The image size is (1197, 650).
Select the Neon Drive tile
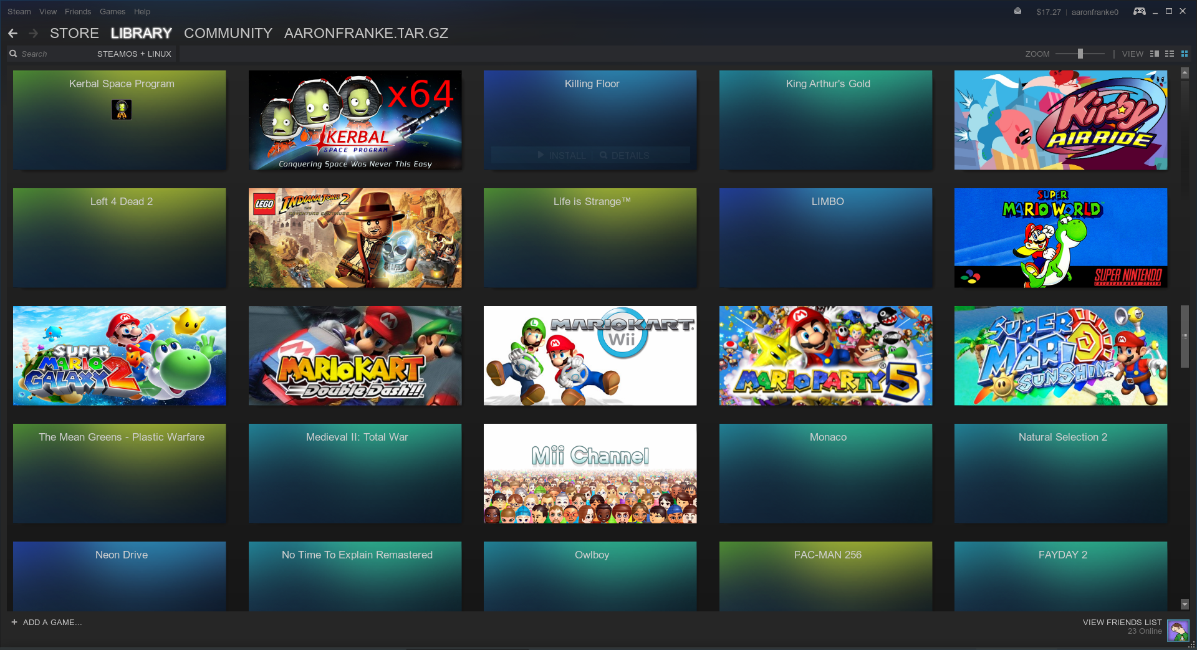120,576
